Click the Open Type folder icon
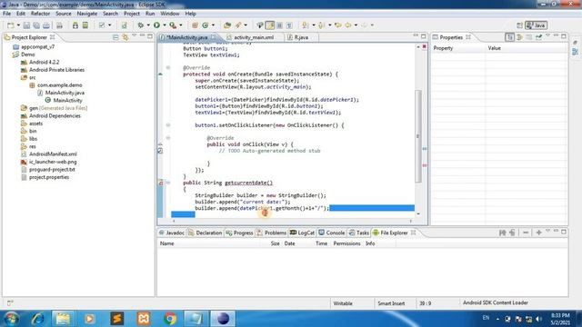Viewport: 582px width, 327px height. tap(227, 25)
